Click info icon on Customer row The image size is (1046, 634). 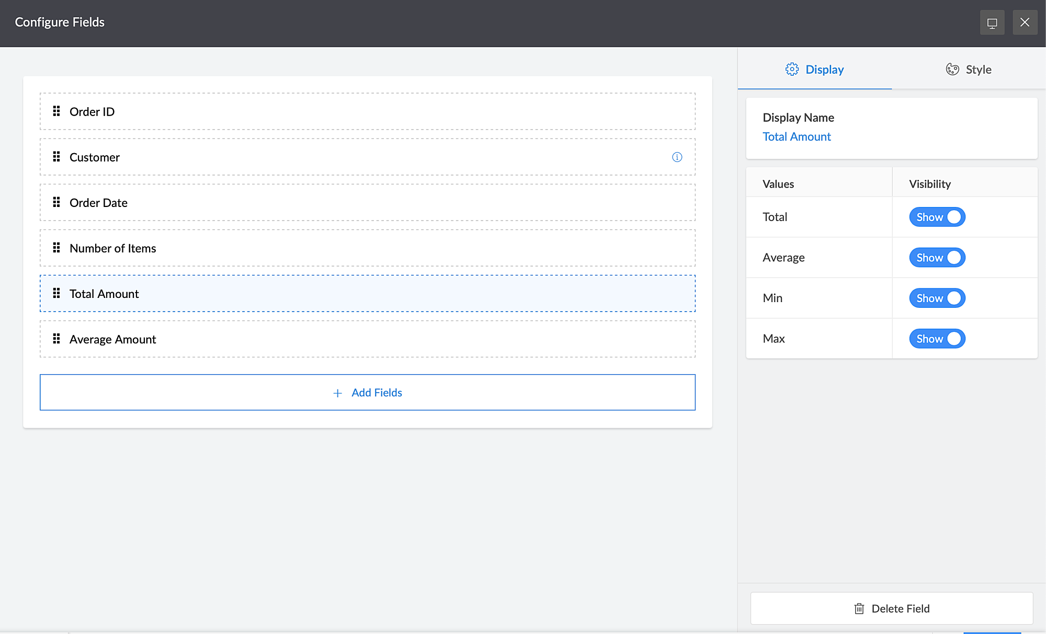coord(677,157)
